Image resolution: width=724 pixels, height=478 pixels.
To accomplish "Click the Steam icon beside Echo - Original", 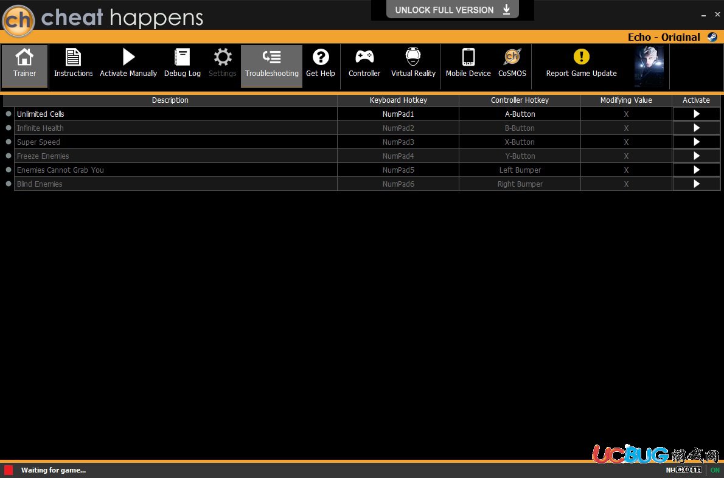I will (712, 37).
